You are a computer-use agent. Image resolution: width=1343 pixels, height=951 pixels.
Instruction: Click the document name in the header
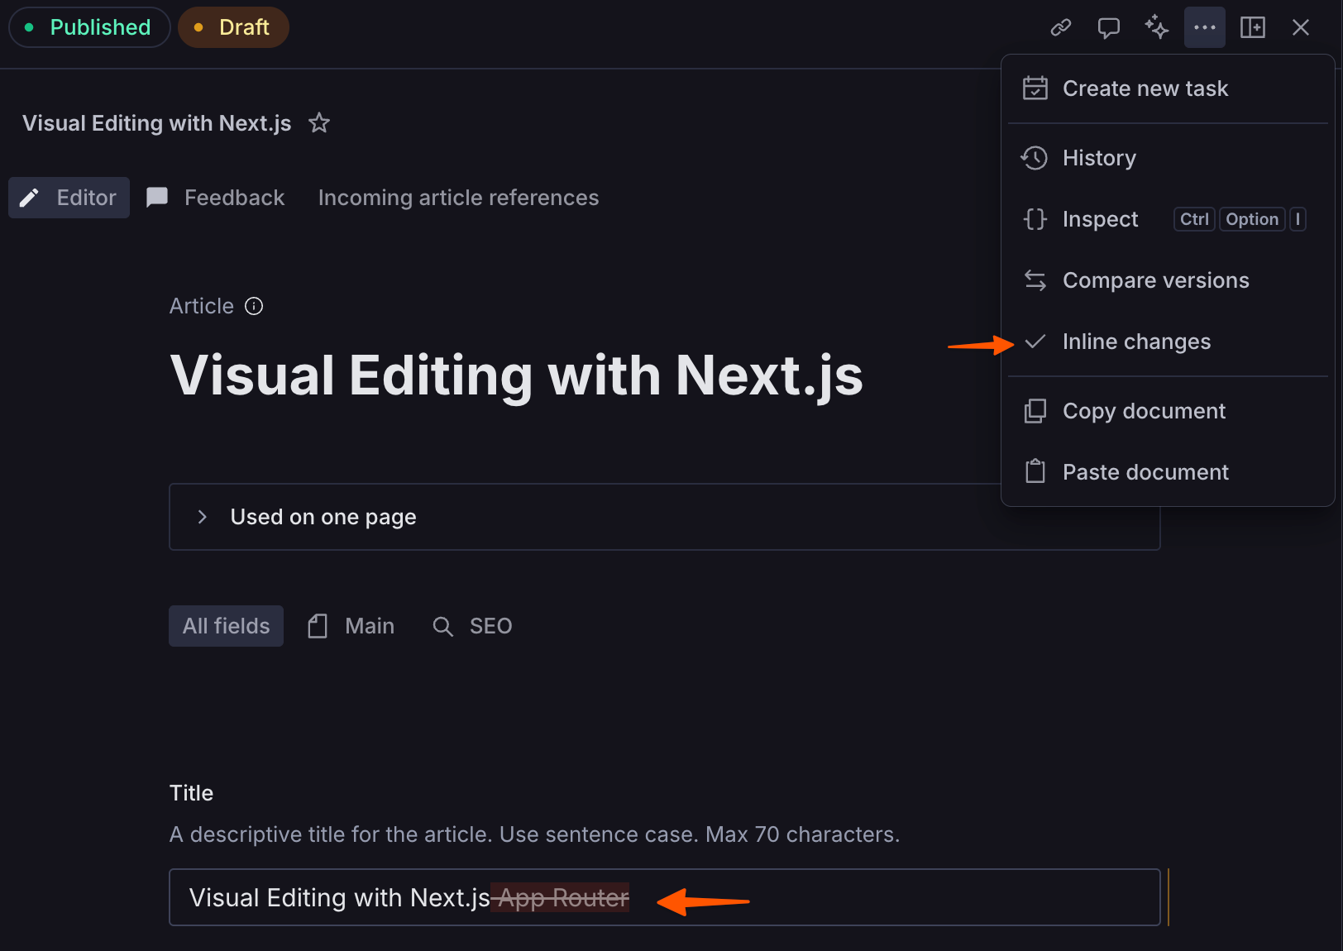click(157, 123)
